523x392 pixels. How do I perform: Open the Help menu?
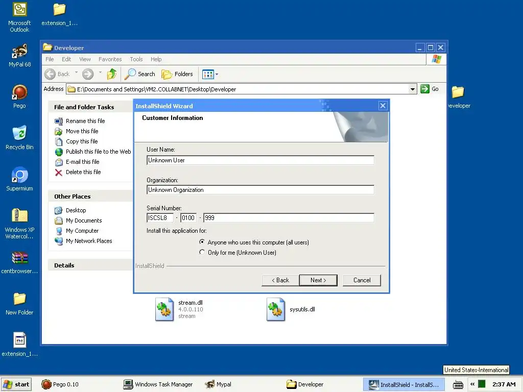(x=156, y=59)
